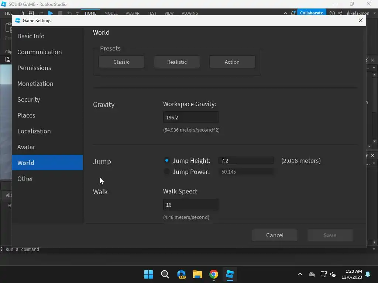The height and width of the screenshot is (283, 378).
Task: Show hidden system tray icons
Action: click(x=300, y=274)
